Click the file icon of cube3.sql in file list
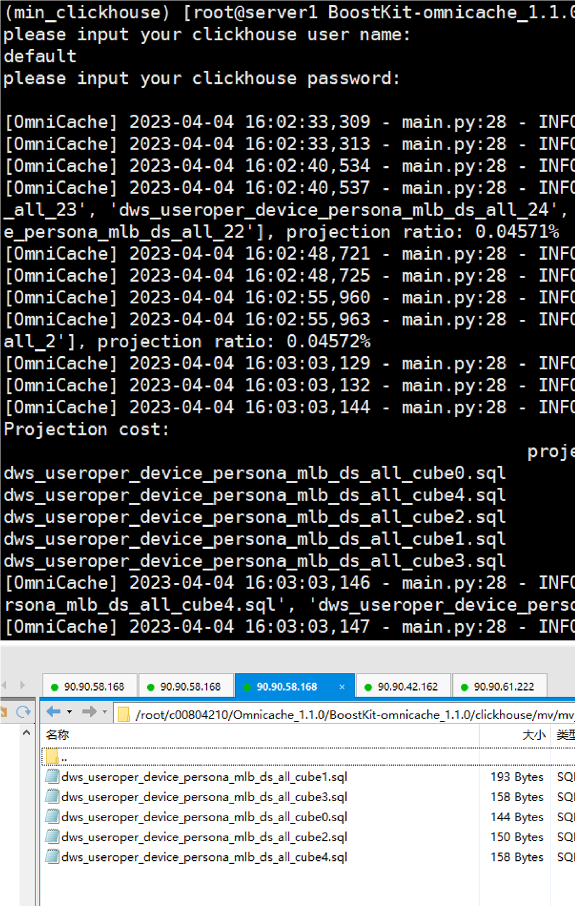Screen dimensions: 575x906 [x=52, y=797]
